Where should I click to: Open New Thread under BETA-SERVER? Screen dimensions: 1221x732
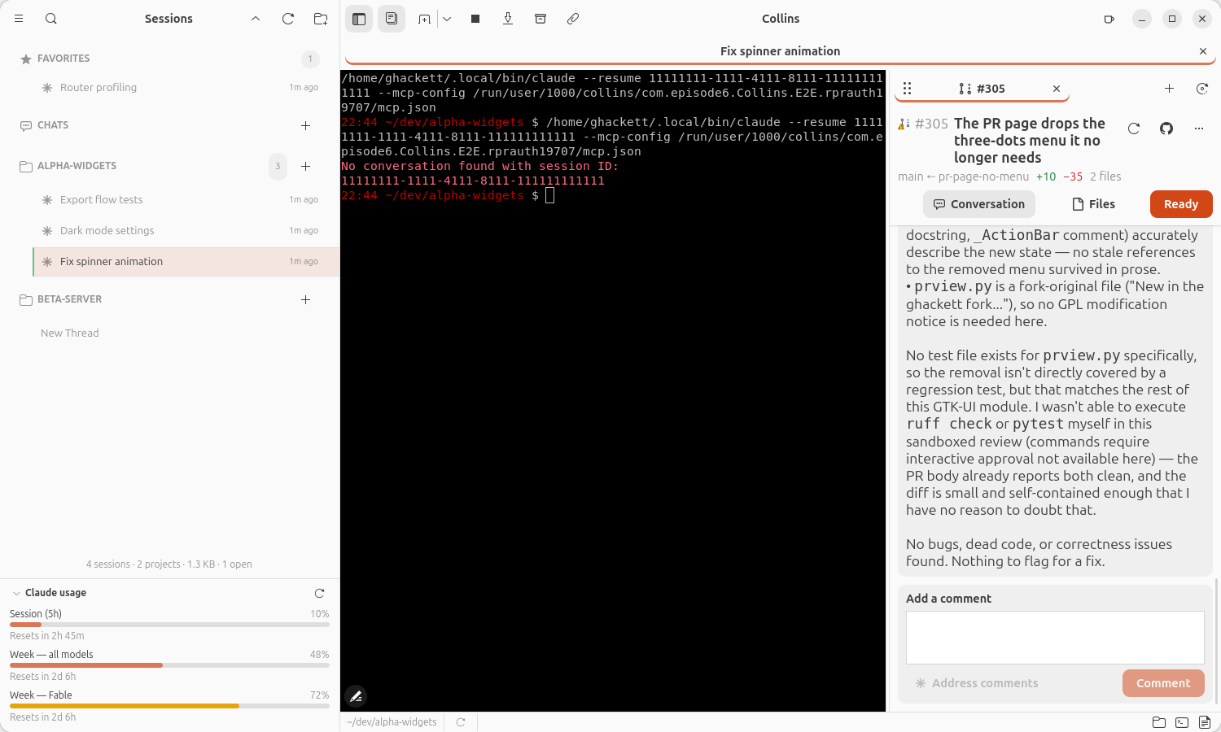point(70,333)
